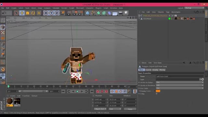
Task: Expand the top object tree in Object Manager
Action: coord(139,16)
